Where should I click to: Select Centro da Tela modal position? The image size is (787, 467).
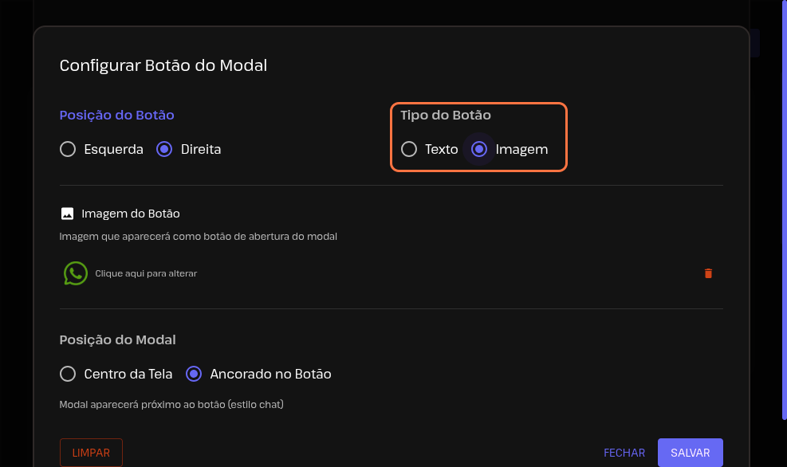(68, 374)
